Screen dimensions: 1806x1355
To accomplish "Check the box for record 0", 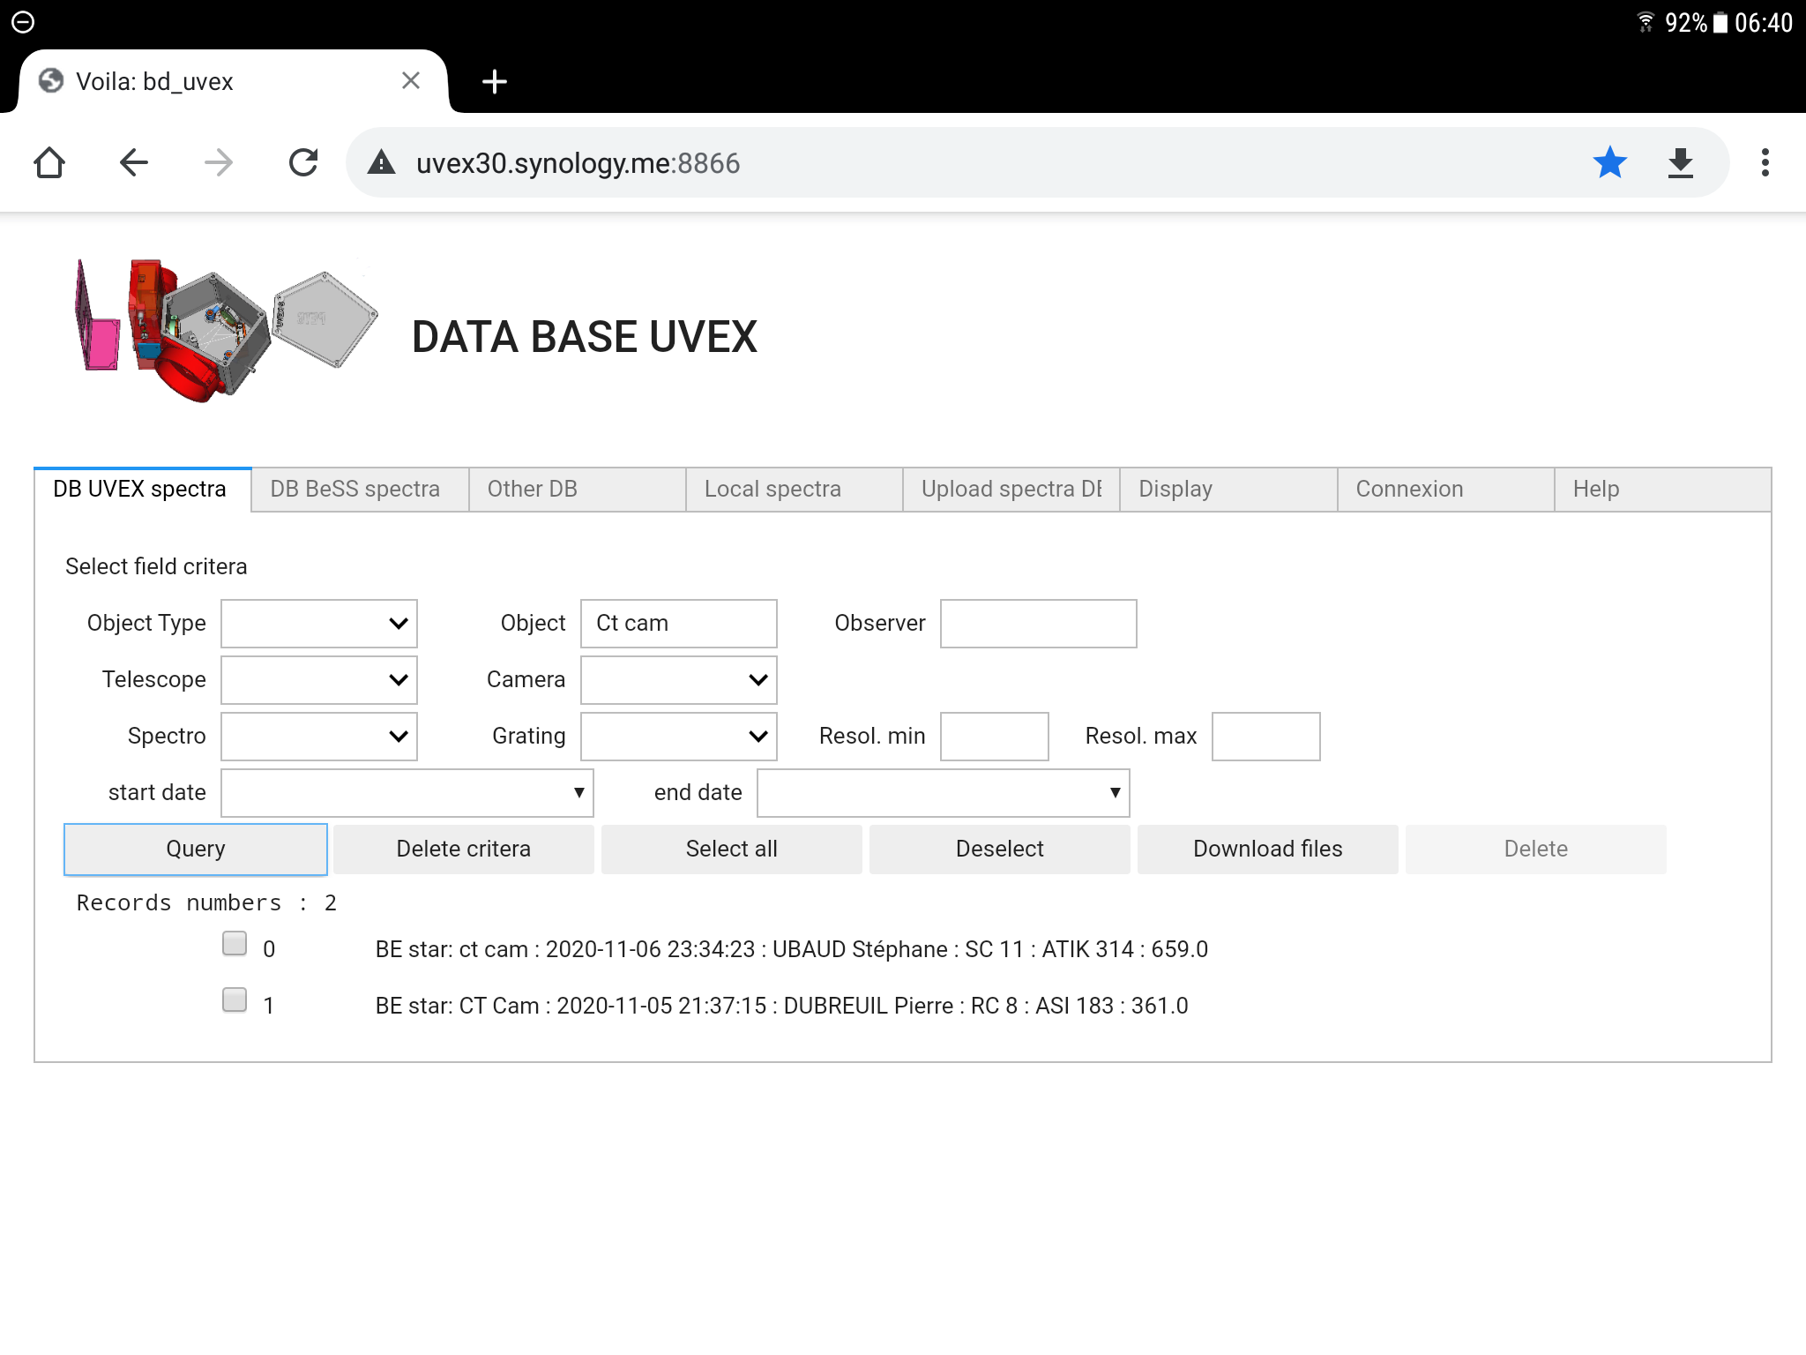I will pyautogui.click(x=235, y=943).
